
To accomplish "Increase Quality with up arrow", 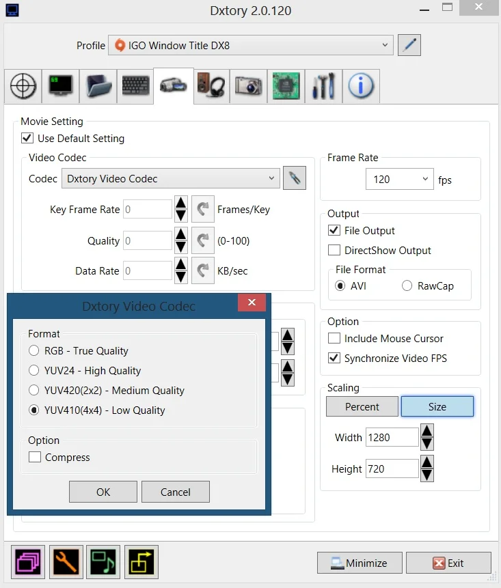I will (181, 234).
